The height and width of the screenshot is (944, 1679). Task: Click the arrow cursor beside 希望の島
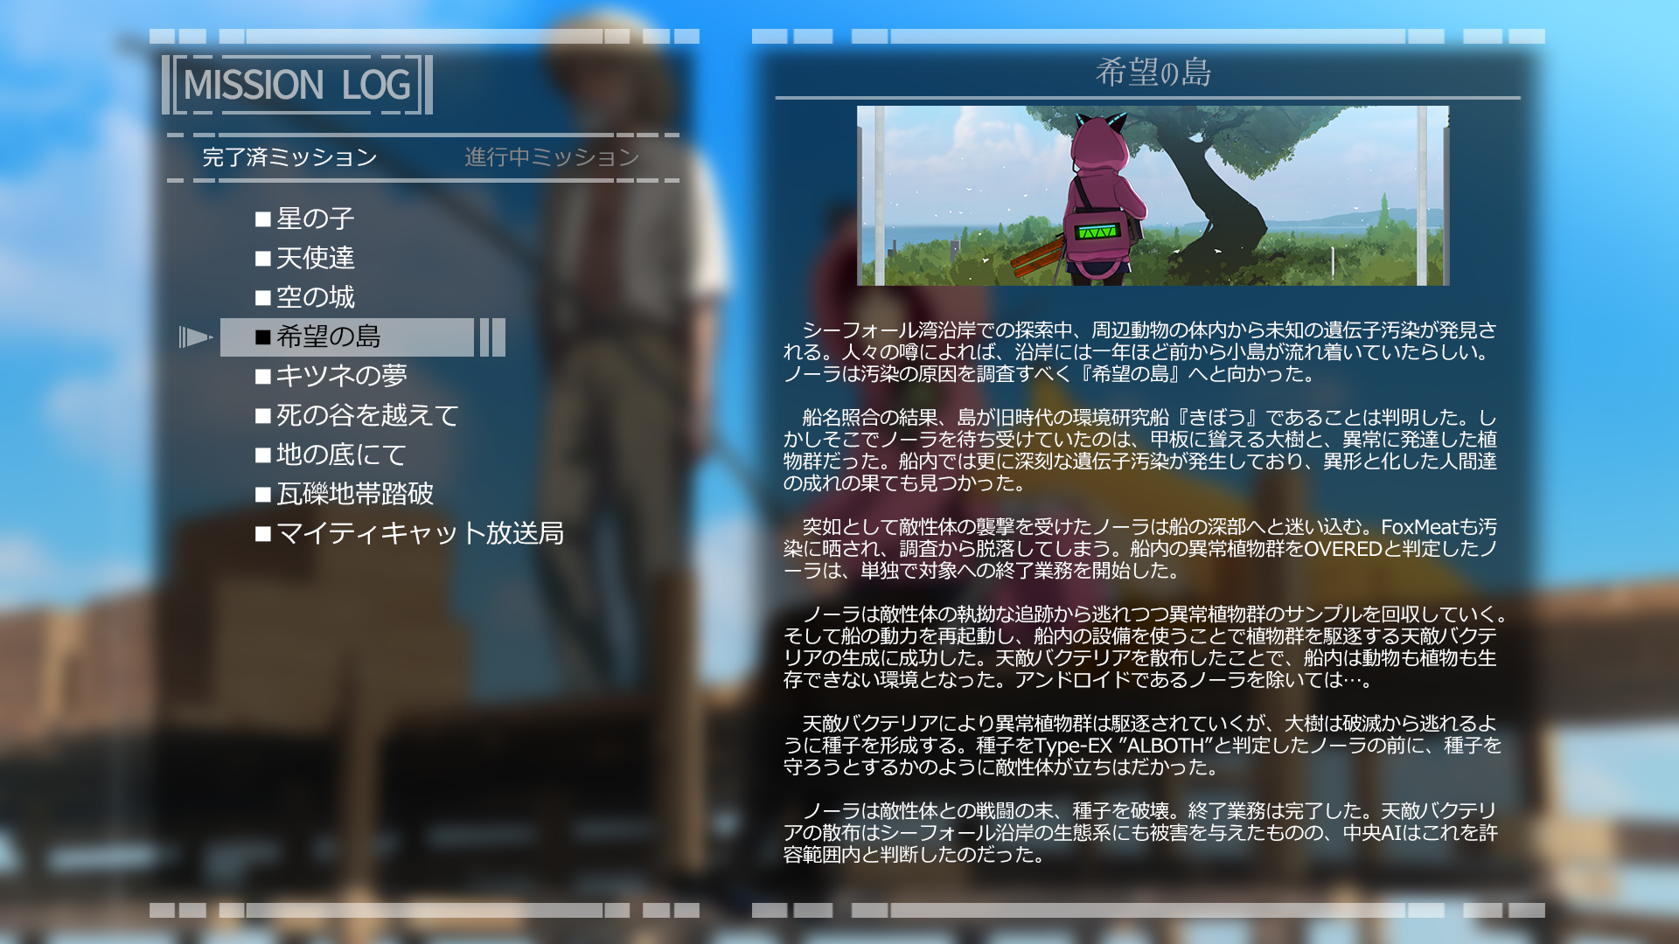195,337
